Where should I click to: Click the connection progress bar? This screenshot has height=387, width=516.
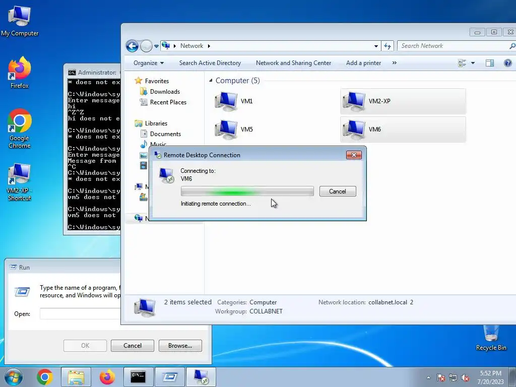(247, 191)
